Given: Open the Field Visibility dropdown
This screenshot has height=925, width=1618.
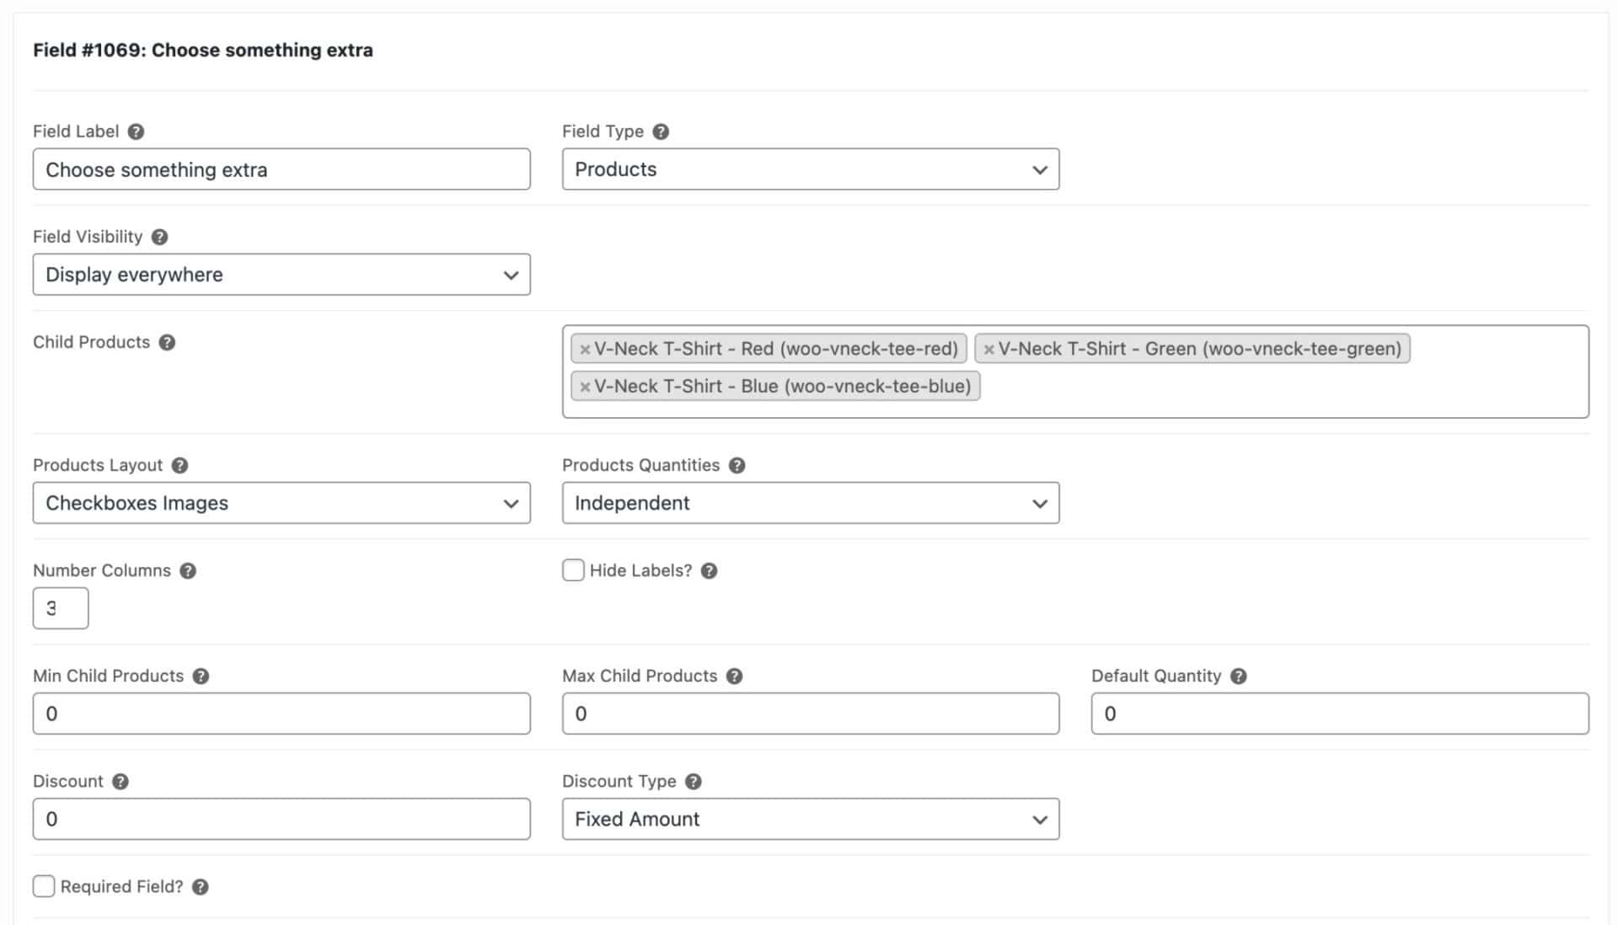Looking at the screenshot, I should click(x=281, y=275).
